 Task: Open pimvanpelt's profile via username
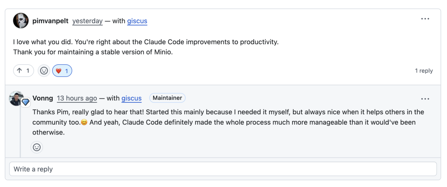pyautogui.click(x=50, y=21)
